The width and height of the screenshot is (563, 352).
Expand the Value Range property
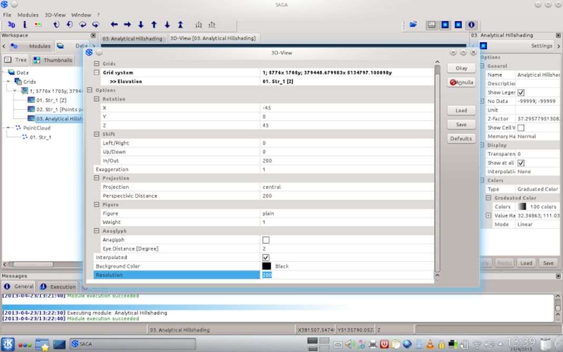[x=489, y=216]
